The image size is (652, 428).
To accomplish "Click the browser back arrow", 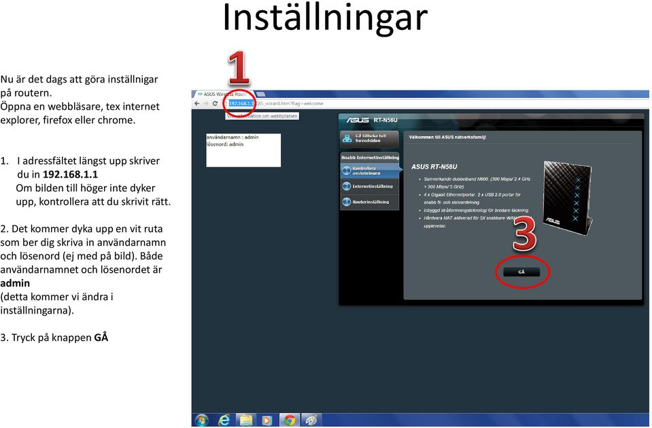I will tap(196, 103).
